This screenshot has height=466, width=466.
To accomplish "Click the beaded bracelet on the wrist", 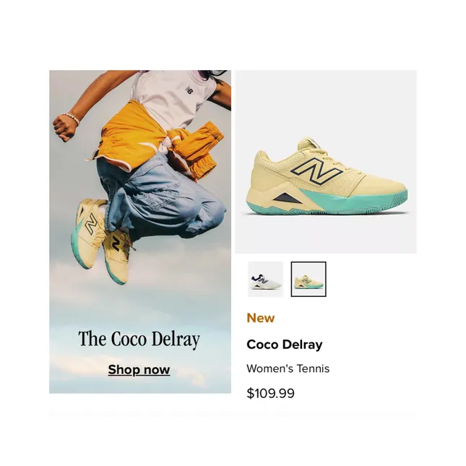I will tap(71, 117).
